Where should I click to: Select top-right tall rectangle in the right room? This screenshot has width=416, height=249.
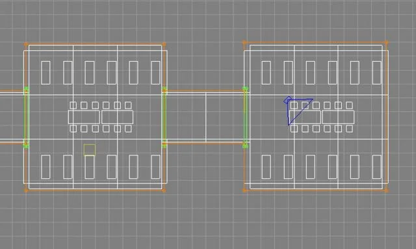377,73
